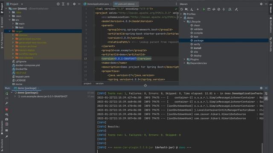Open Project panel gear options

[74, 4]
